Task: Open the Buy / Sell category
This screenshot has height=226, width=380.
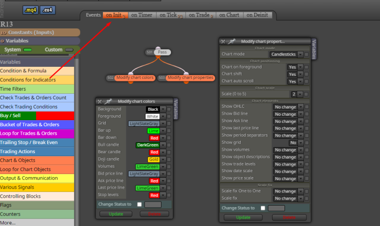Action: coord(37,116)
